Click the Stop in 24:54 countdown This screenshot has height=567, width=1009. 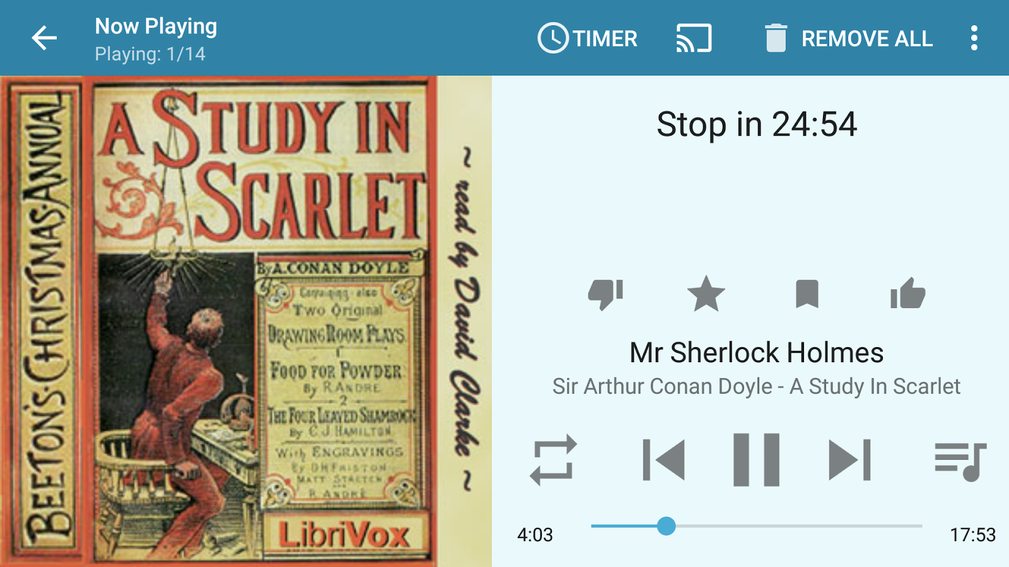click(x=757, y=124)
